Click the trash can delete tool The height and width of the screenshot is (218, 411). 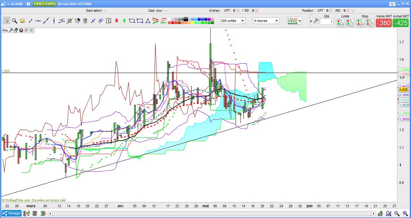pyautogui.click(x=85, y=21)
